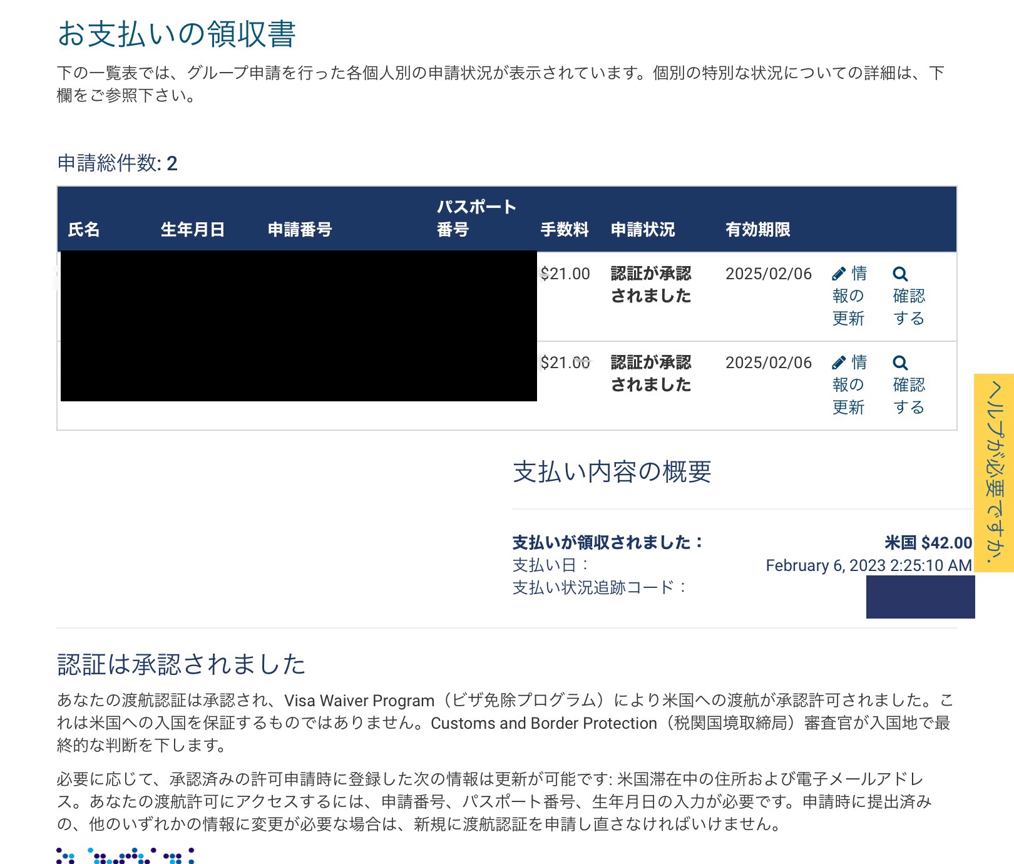
Task: Click the 生年月日 column header
Action: tap(193, 230)
